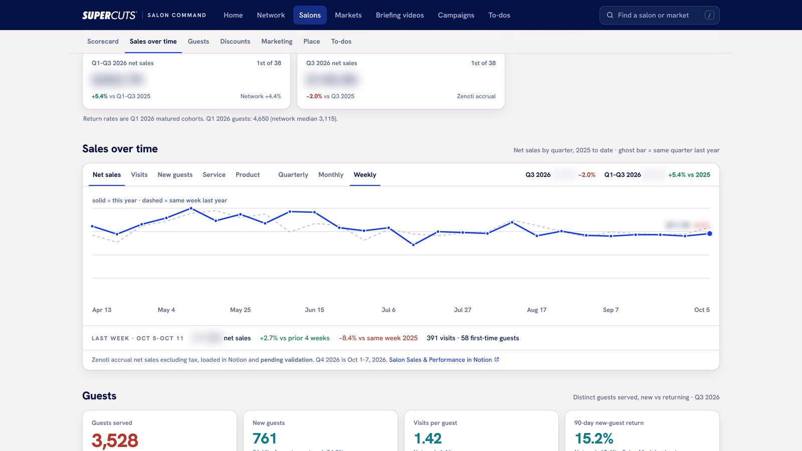Open the external link icon after Notion link
802x451 pixels.
(x=497, y=359)
